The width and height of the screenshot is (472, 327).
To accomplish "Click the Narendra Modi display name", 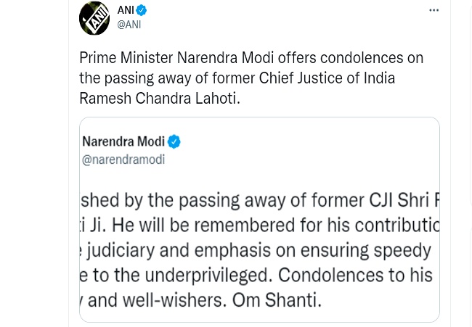I will click(x=123, y=141).
